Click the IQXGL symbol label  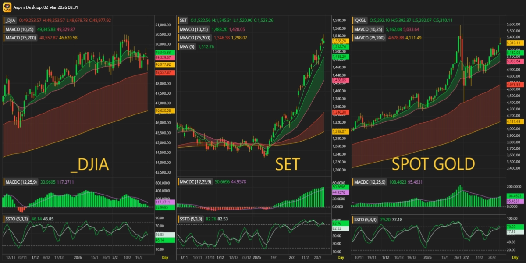[361, 20]
